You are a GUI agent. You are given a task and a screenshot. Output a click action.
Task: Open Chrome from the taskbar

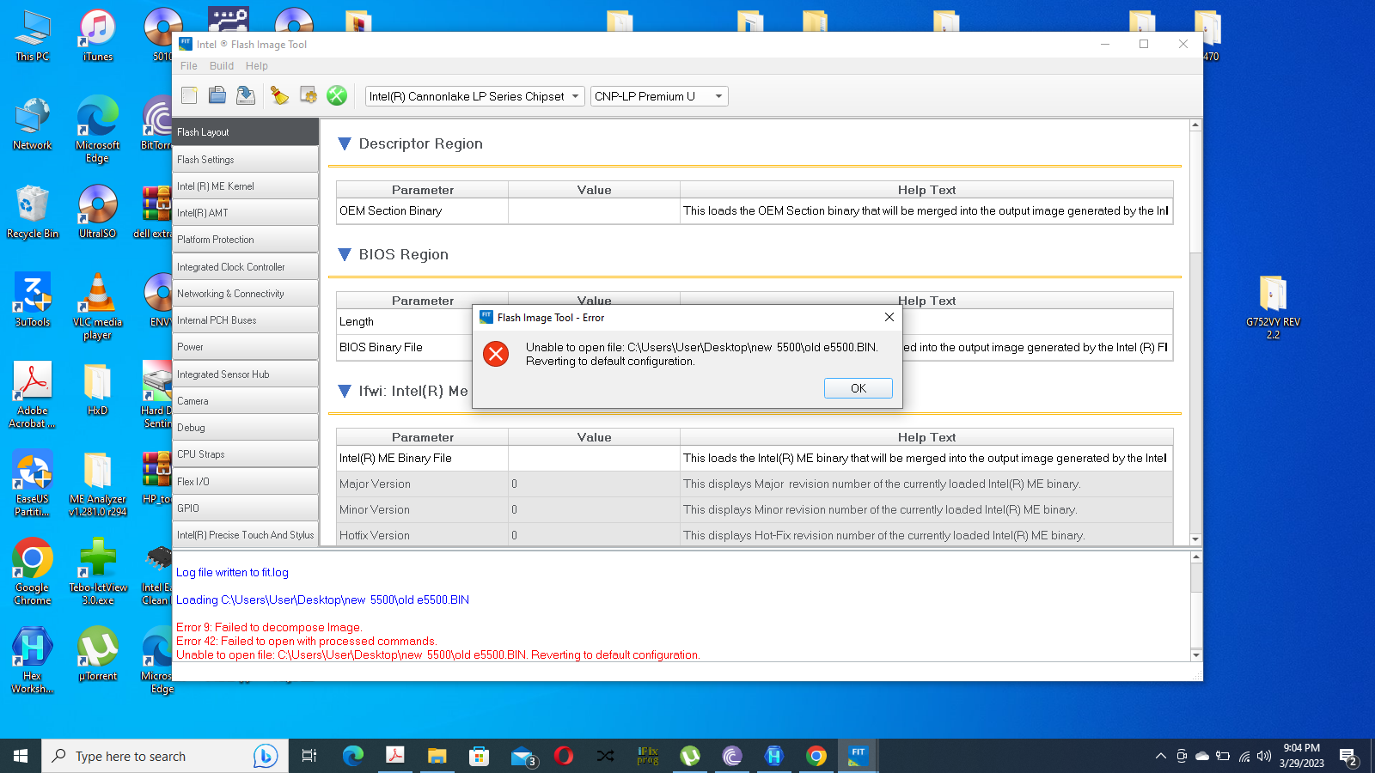point(816,756)
